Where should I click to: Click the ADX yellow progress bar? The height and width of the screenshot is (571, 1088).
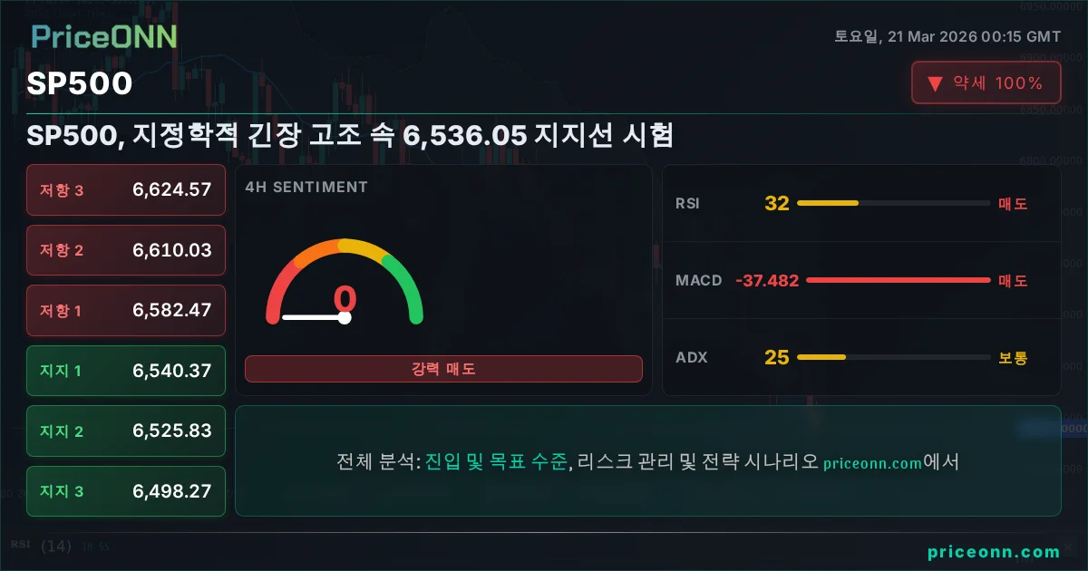[x=821, y=357]
